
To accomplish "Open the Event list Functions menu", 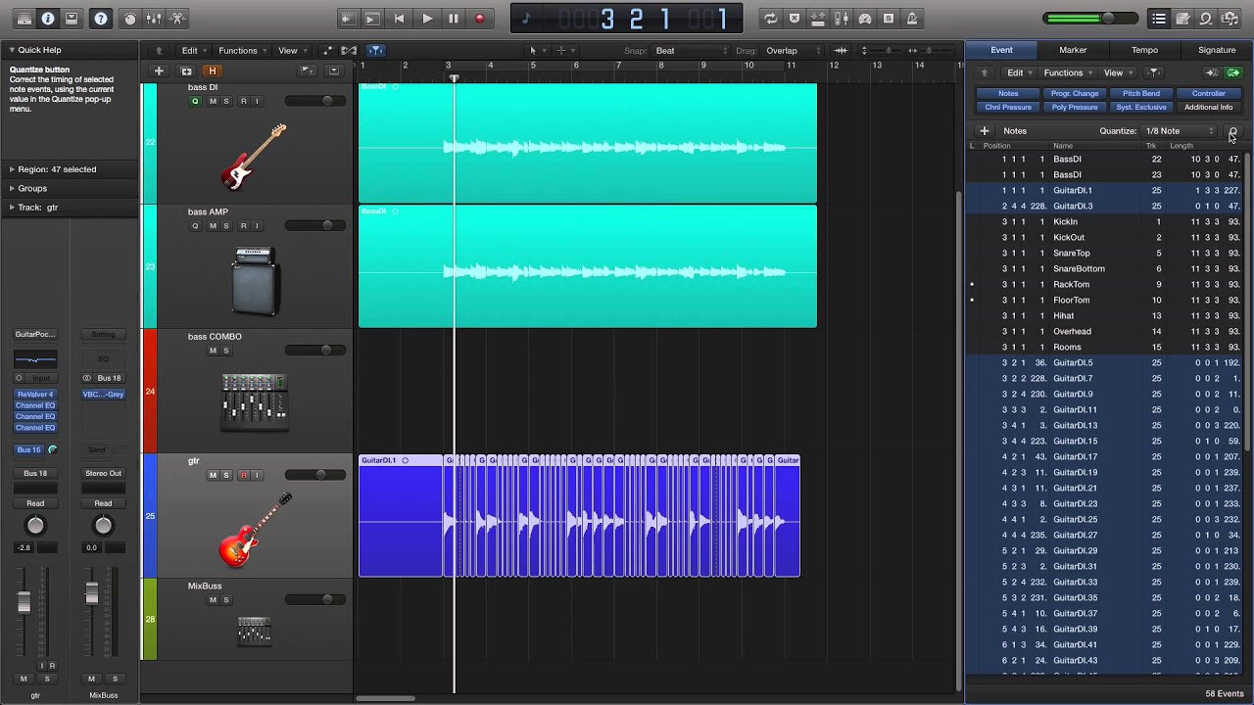I will pos(1067,72).
